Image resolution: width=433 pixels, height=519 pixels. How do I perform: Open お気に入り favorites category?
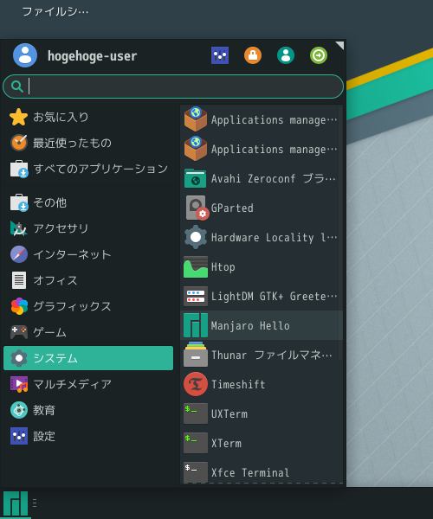pos(88,117)
